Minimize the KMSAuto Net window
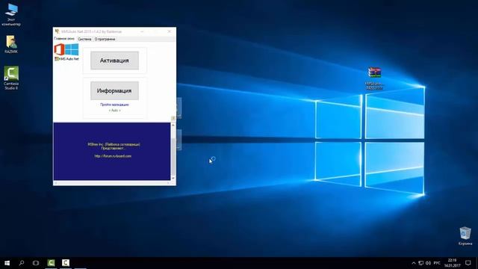Viewport: 478px width, 269px height. tap(142, 31)
